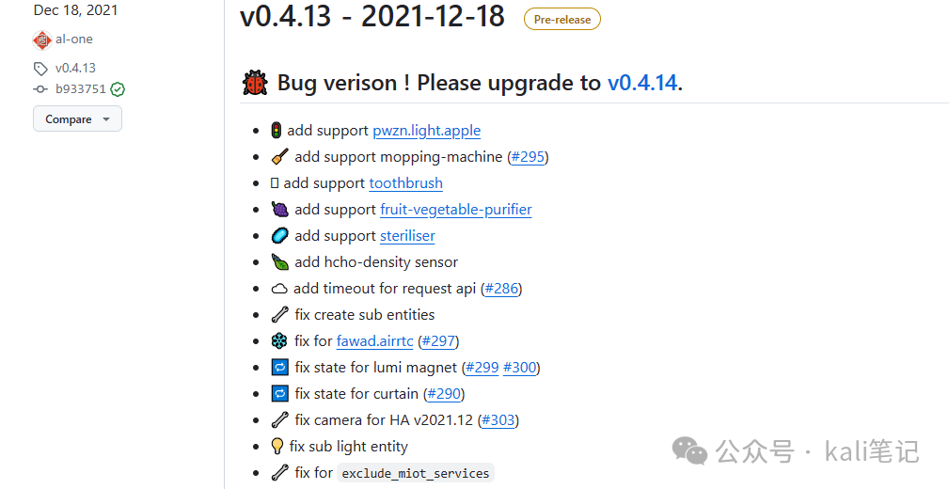
Task: Open issue #300 link
Action: click(x=520, y=368)
